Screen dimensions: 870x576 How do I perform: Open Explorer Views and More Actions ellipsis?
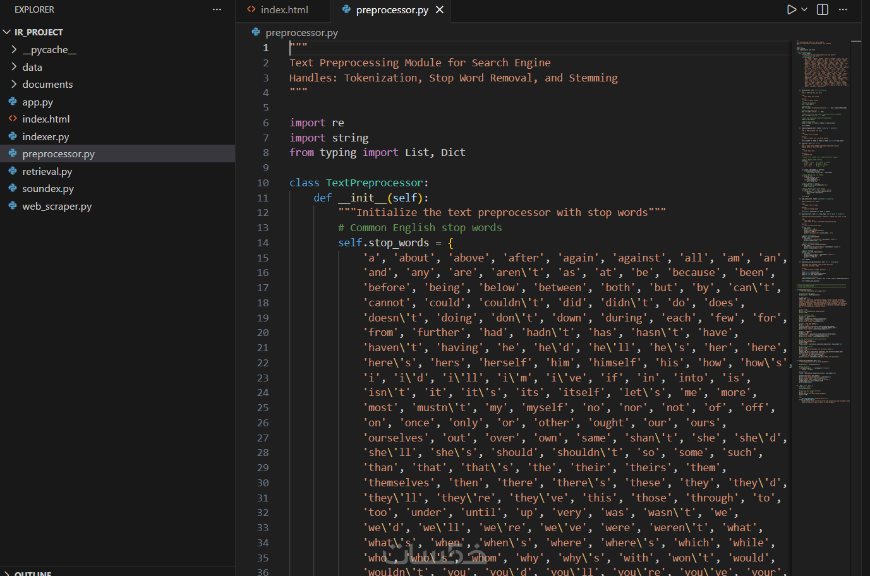click(x=217, y=9)
